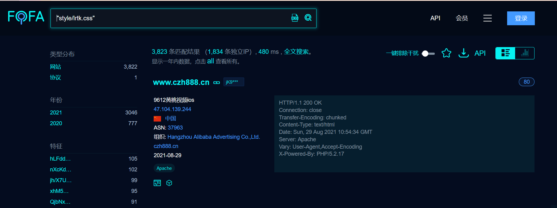Click the czh888.cn domain link
Screen dimensions: 557x208
[x=166, y=146]
